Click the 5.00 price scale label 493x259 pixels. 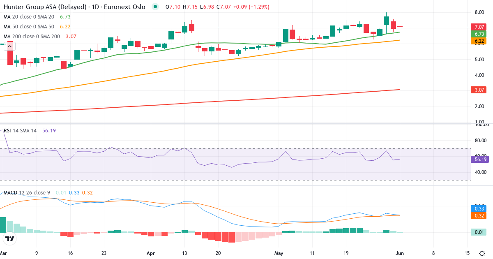coord(480,60)
